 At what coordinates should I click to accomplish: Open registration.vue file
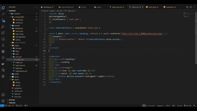coord(21,71)
